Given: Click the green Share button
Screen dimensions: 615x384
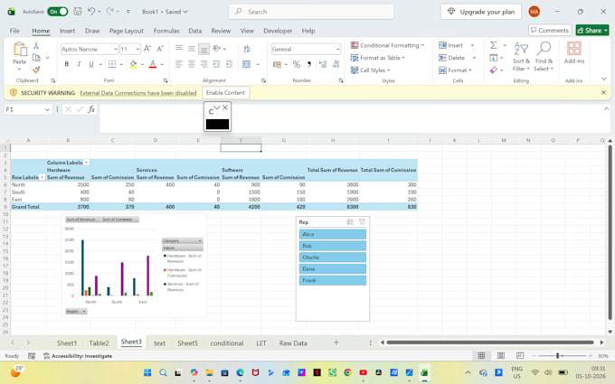Looking at the screenshot, I should pyautogui.click(x=592, y=30).
